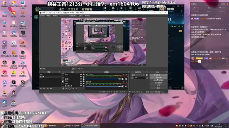Open OBS 视图(V) menu
Screen dimensions: 229x128
pyautogui.click(x=55, y=16)
